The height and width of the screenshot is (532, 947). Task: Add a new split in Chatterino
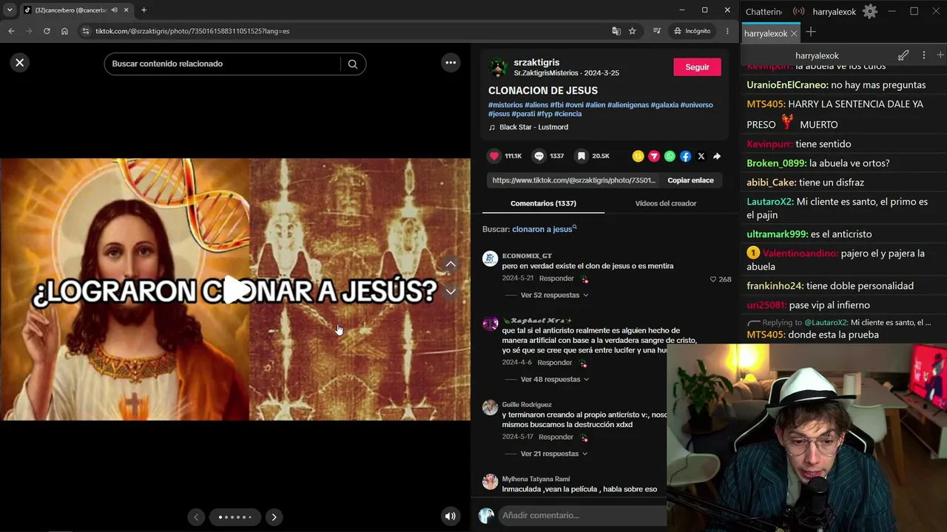[940, 55]
